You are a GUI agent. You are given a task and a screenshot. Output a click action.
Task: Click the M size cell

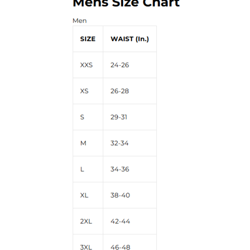(83, 143)
